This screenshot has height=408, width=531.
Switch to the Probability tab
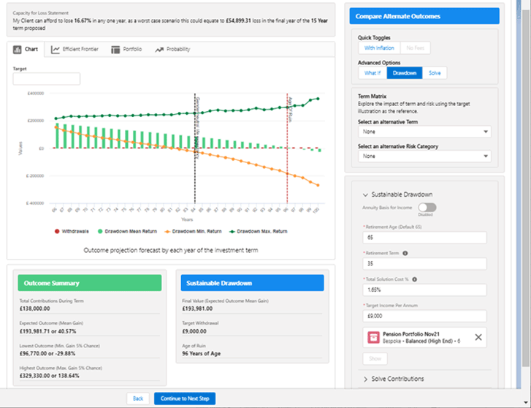coord(172,50)
